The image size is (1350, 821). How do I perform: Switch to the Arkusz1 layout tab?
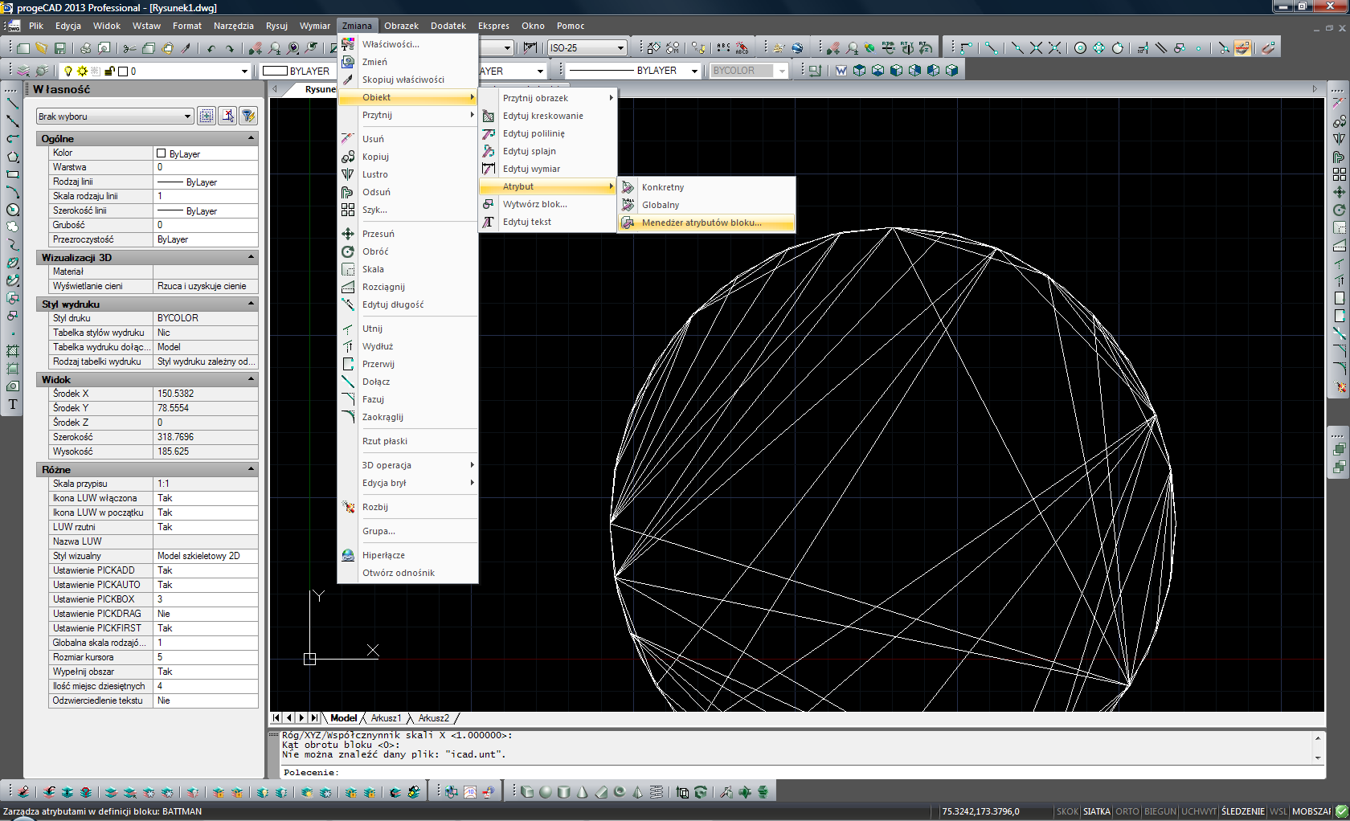click(386, 718)
